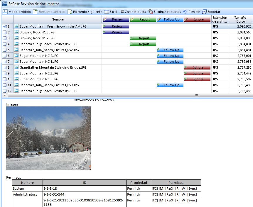Sort by Tamaño lógico column header
Screen dimensions: 253x207
pos(240,19)
